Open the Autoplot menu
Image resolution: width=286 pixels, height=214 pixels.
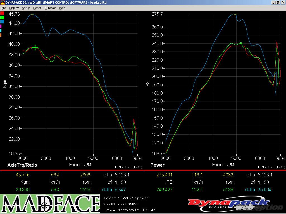click(50, 8)
